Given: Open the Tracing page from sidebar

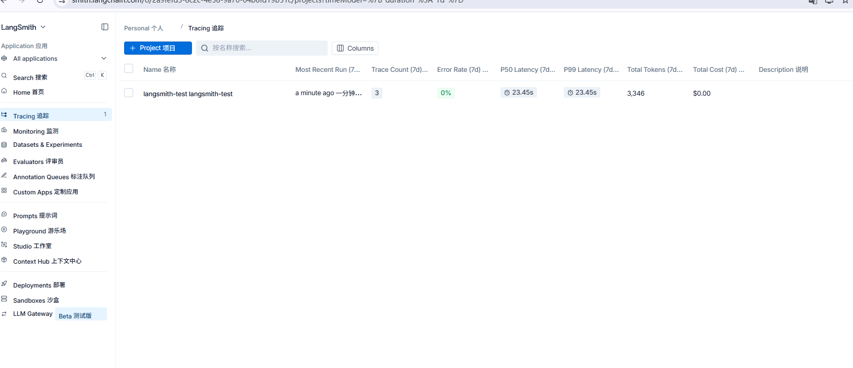Looking at the screenshot, I should [56, 115].
